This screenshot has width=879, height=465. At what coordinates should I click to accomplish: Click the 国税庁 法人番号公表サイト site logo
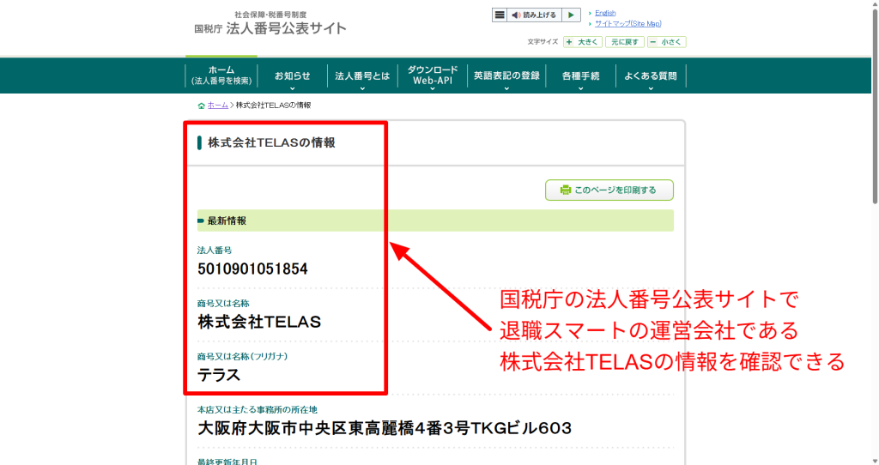(270, 23)
